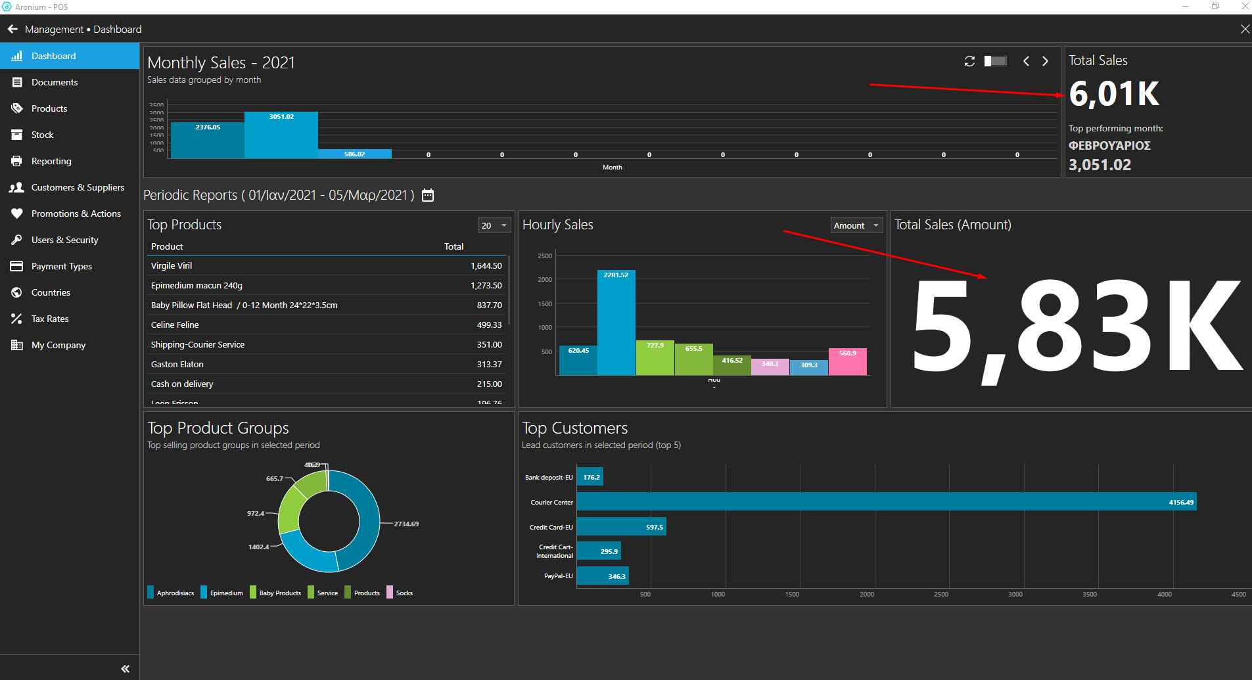Toggle the Monthly Sales chart view switch

pos(995,61)
